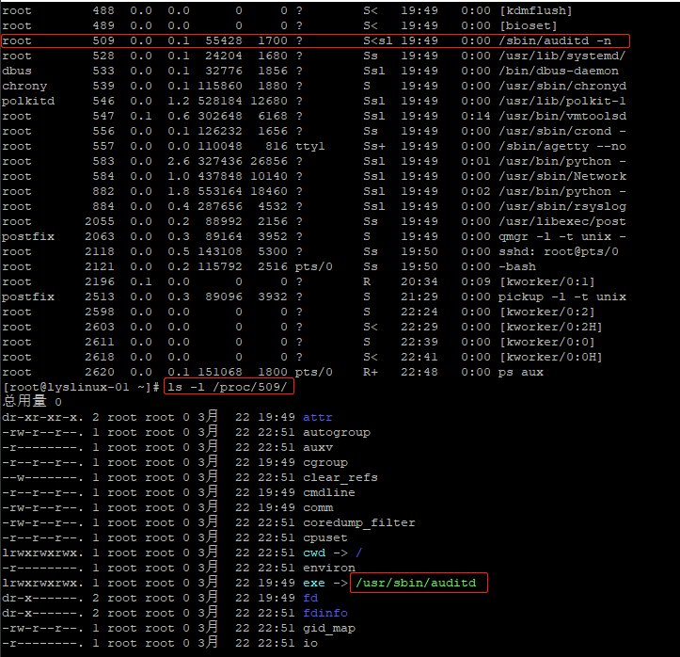This screenshot has width=680, height=657.
Task: Select the /usr/sbin/chronyd command
Action: (x=562, y=86)
